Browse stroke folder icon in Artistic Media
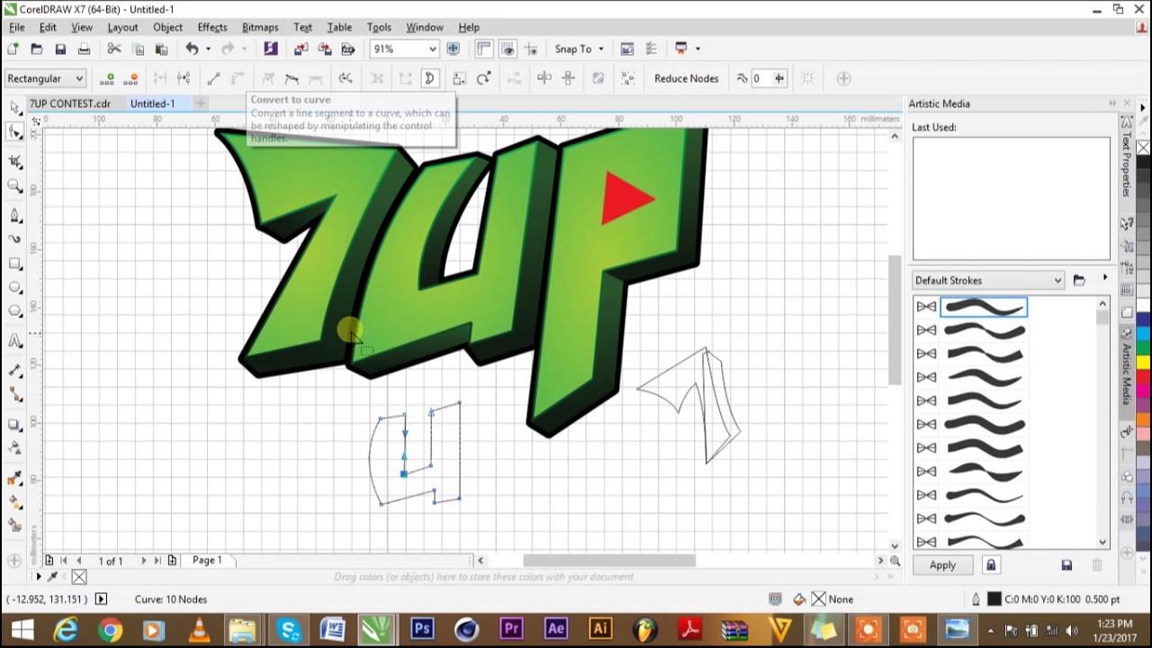The image size is (1152, 648). [x=1079, y=280]
